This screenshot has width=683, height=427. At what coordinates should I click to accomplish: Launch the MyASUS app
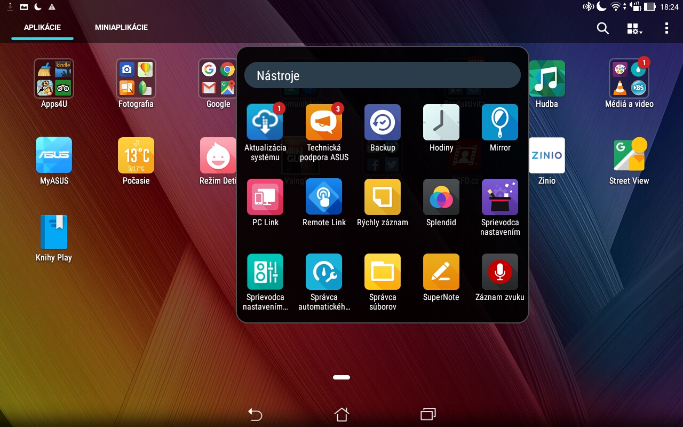pyautogui.click(x=54, y=155)
